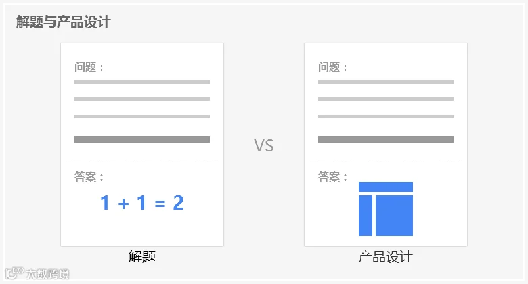528x284 pixels.
Task: Click the narrow blue sidebar block in layout icon
Action: [x=366, y=216]
